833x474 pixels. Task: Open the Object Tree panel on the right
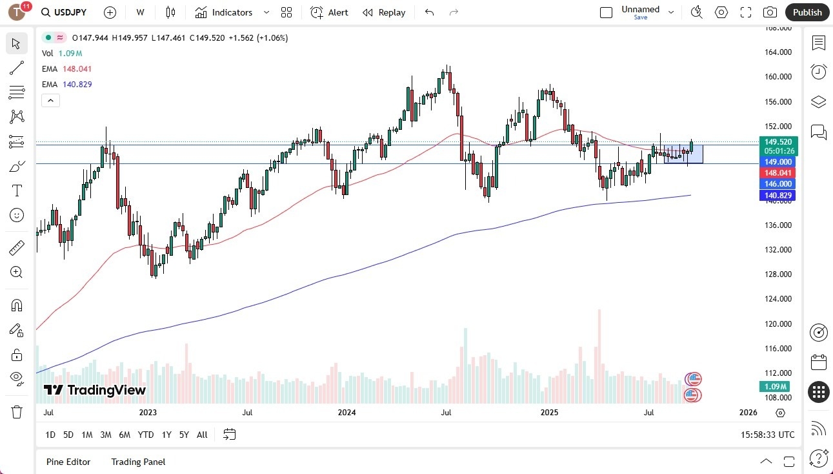tap(818, 101)
